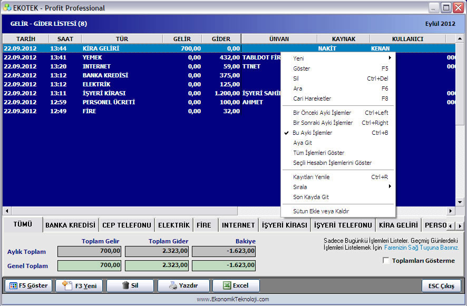Viewport: 467px width, 306px height.
Task: Switch to the CEP TELEFONU tab
Action: pos(127,225)
